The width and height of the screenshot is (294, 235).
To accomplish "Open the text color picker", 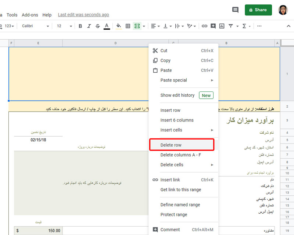I will point(107,26).
